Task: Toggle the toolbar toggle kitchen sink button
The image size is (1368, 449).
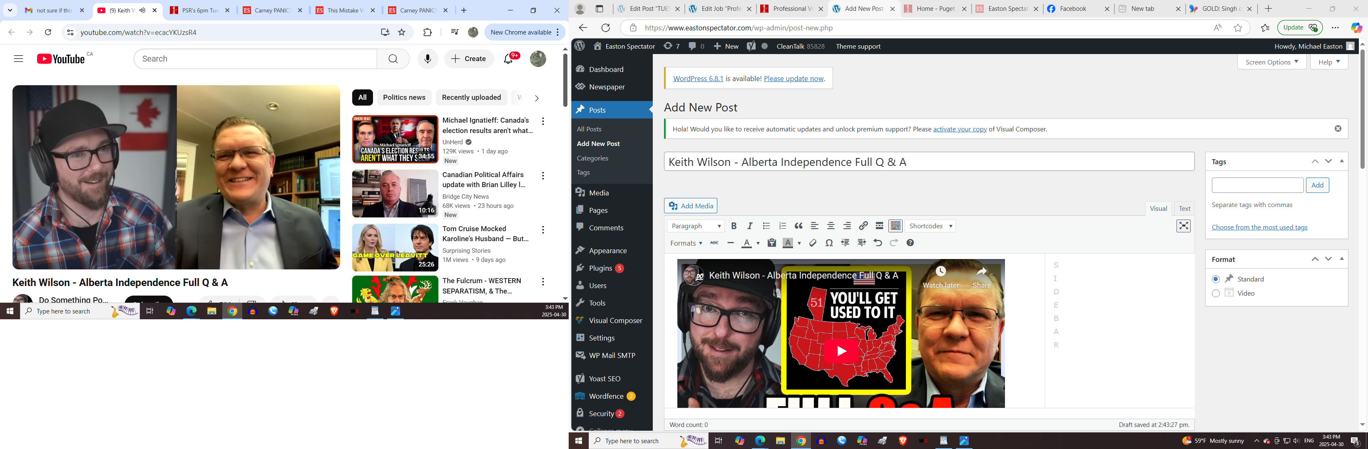Action: [x=895, y=226]
